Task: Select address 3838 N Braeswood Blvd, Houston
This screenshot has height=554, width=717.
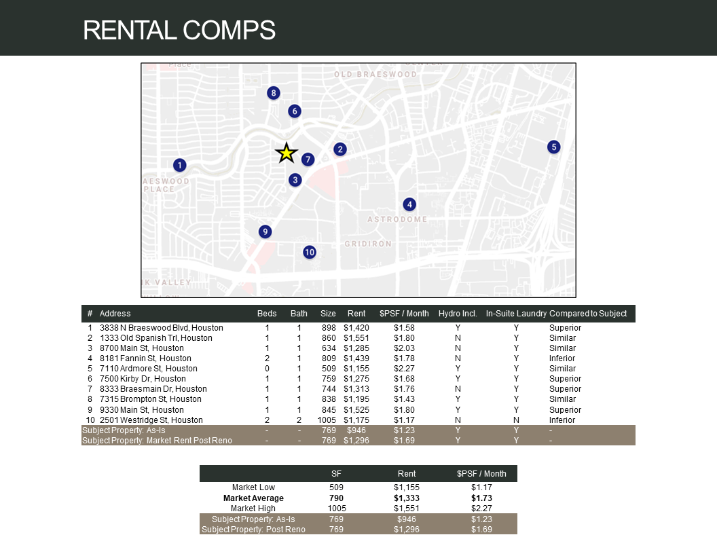Action: (162, 328)
